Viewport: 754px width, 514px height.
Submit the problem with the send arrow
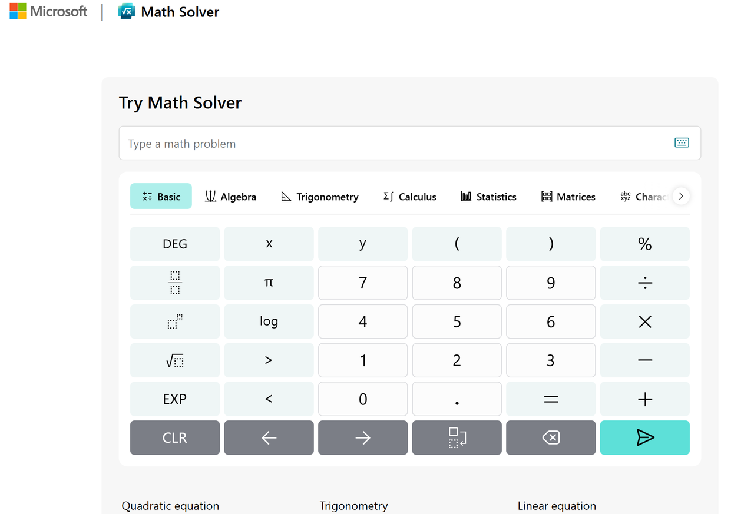(x=644, y=437)
